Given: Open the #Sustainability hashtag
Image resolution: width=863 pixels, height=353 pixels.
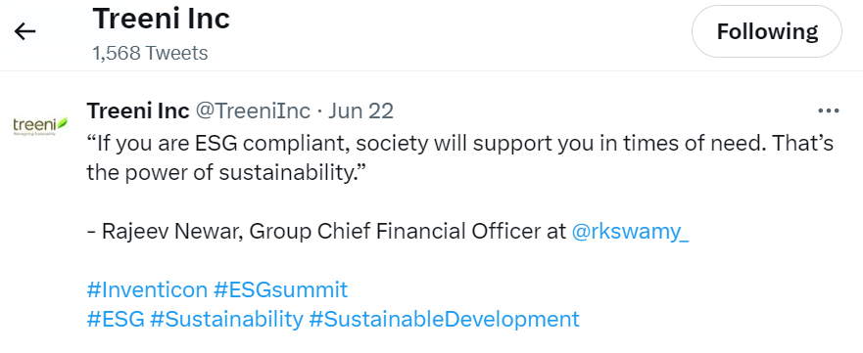Looking at the screenshot, I should (x=226, y=319).
